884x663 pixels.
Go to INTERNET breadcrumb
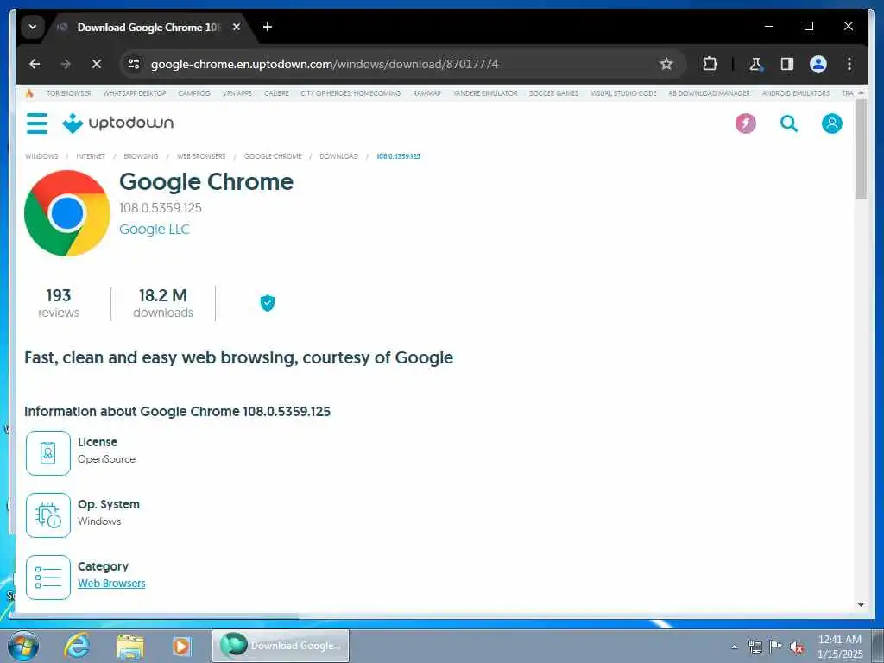[91, 156]
